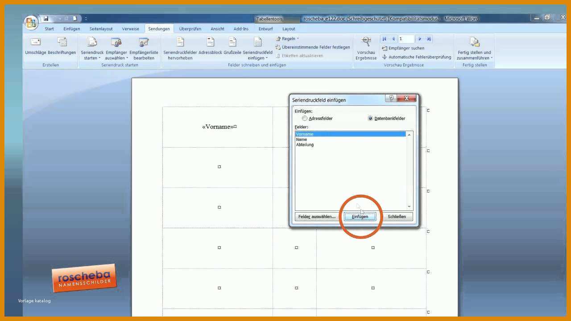Open the quick access toolbar customize arrow
This screenshot has width=571, height=321.
coord(86,19)
